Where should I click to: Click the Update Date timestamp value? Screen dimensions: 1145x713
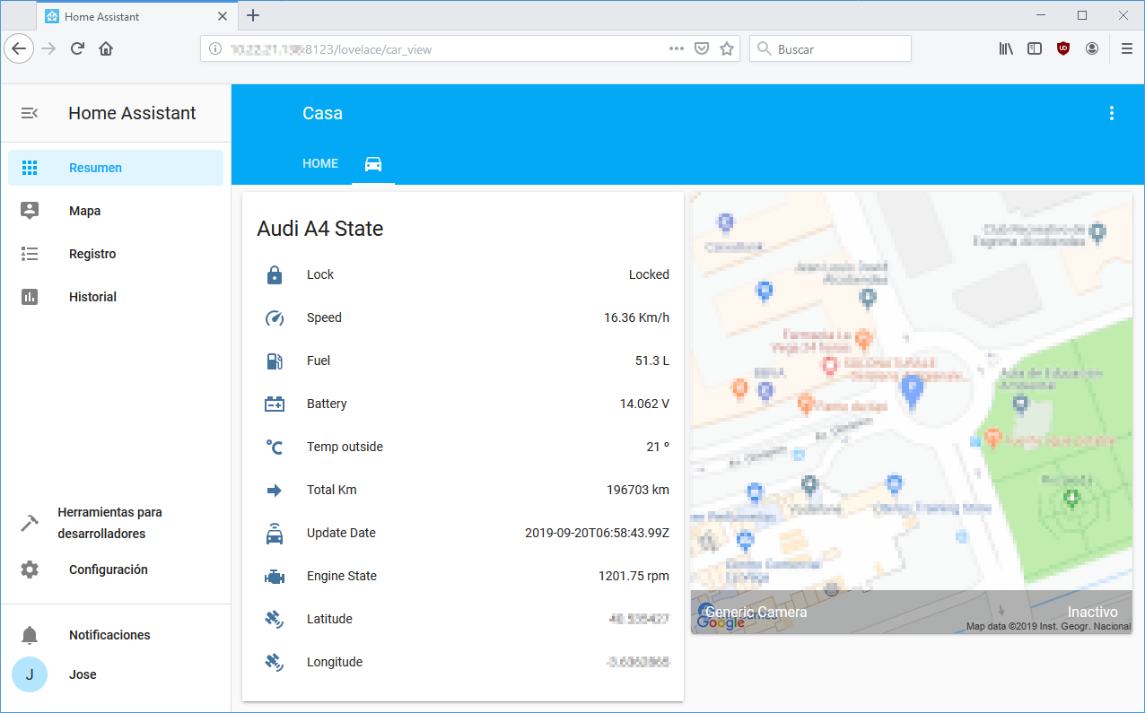pos(597,533)
